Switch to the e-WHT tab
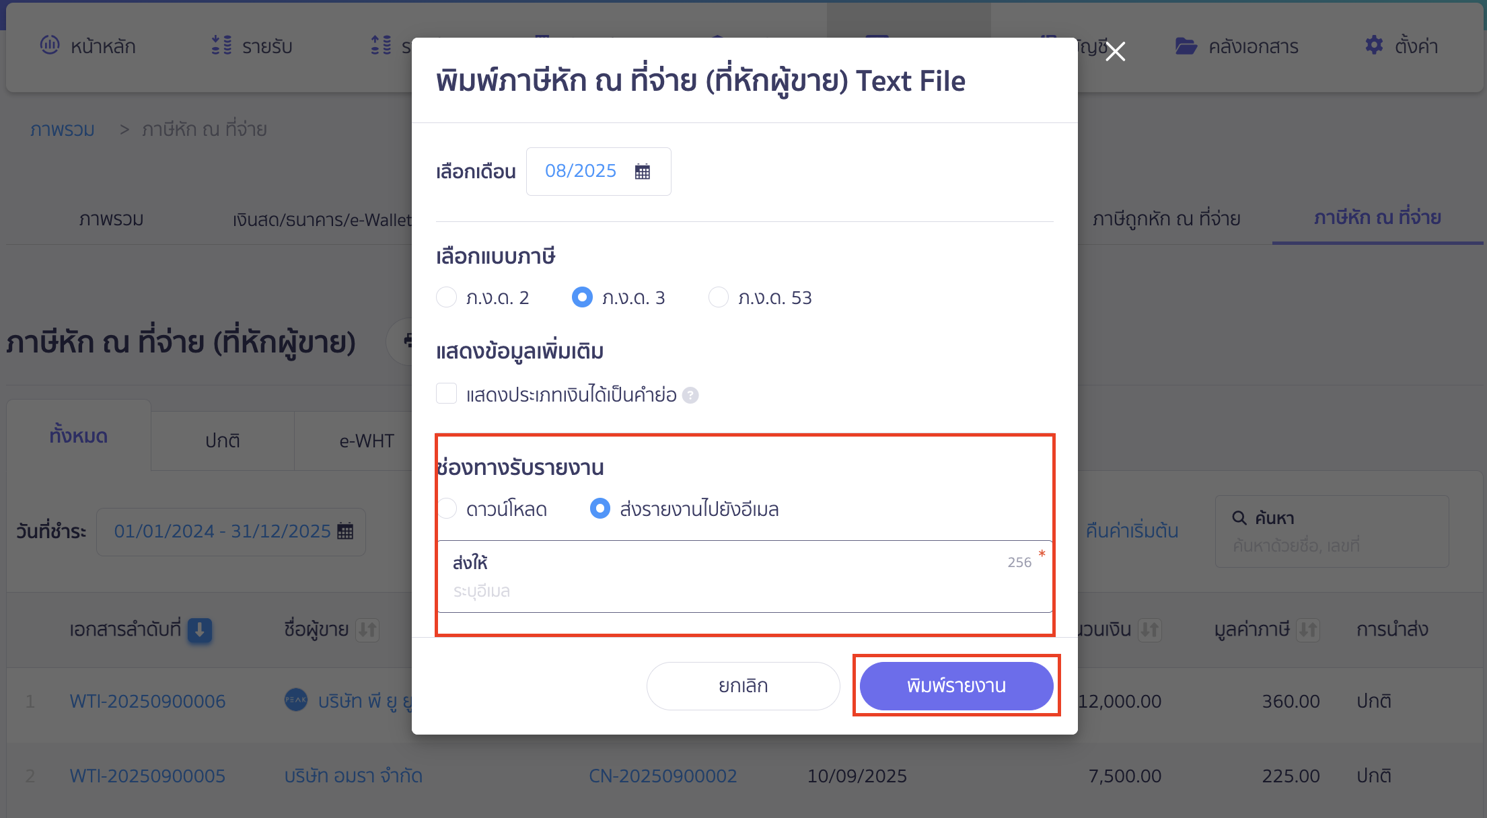Screen dimensions: 1487x818 point(365,441)
